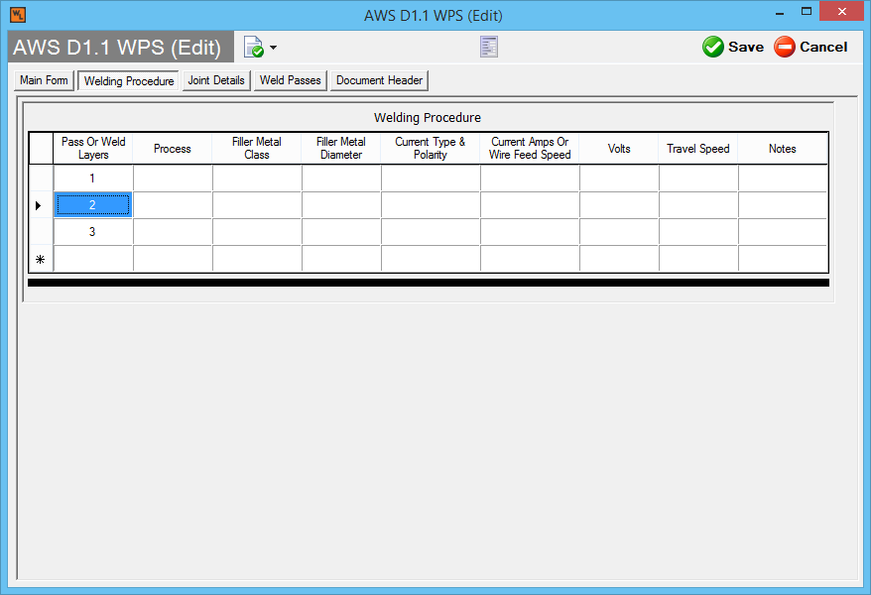Image resolution: width=871 pixels, height=595 pixels.
Task: Click the row selector arrow for row 2
Action: [41, 205]
